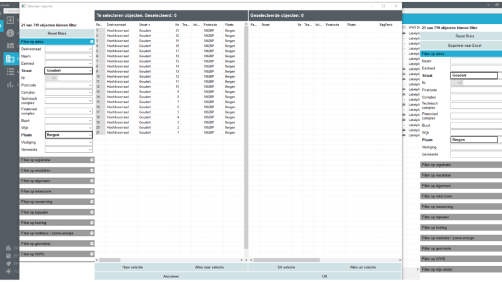The height and width of the screenshot is (282, 502).
Task: Click the login arrow icon in sidebar
Action: (x=10, y=20)
